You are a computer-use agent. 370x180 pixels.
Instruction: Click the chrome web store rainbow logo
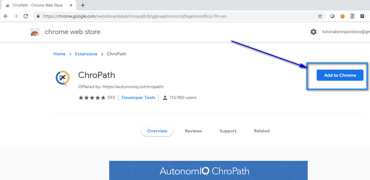point(34,32)
